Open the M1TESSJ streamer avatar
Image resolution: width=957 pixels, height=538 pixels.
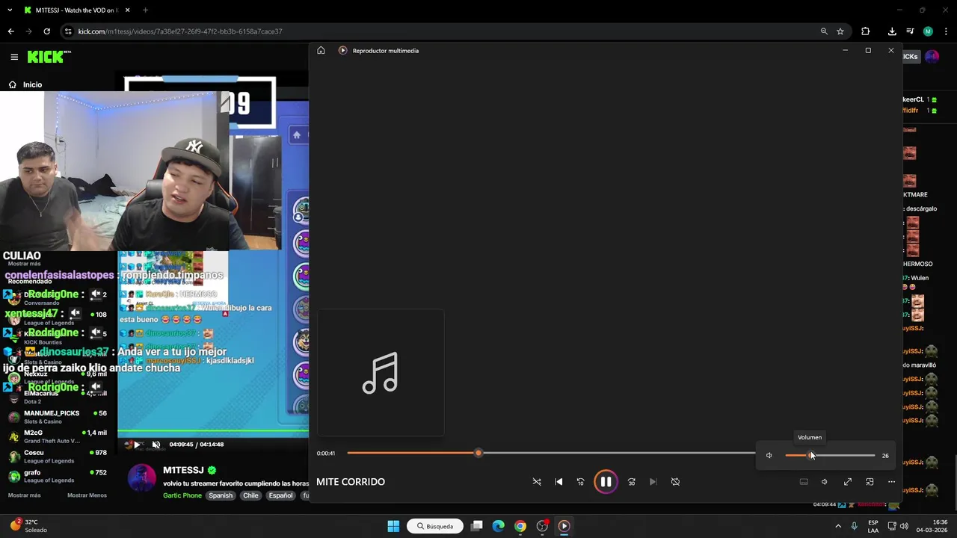pyautogui.click(x=141, y=478)
